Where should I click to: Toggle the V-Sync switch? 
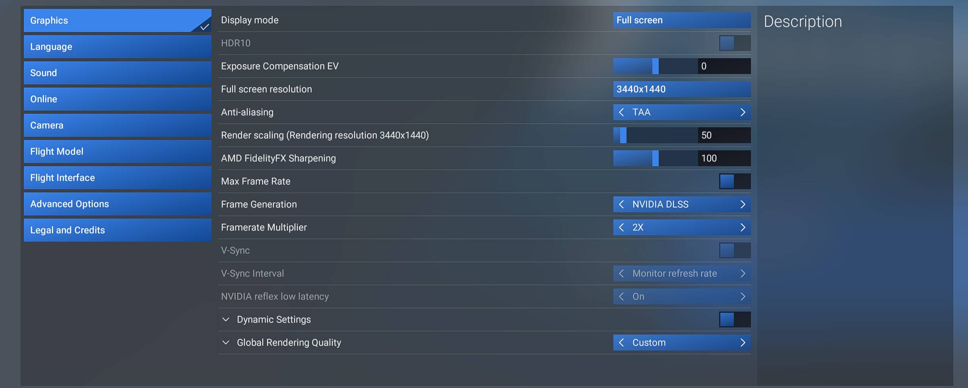coord(735,251)
